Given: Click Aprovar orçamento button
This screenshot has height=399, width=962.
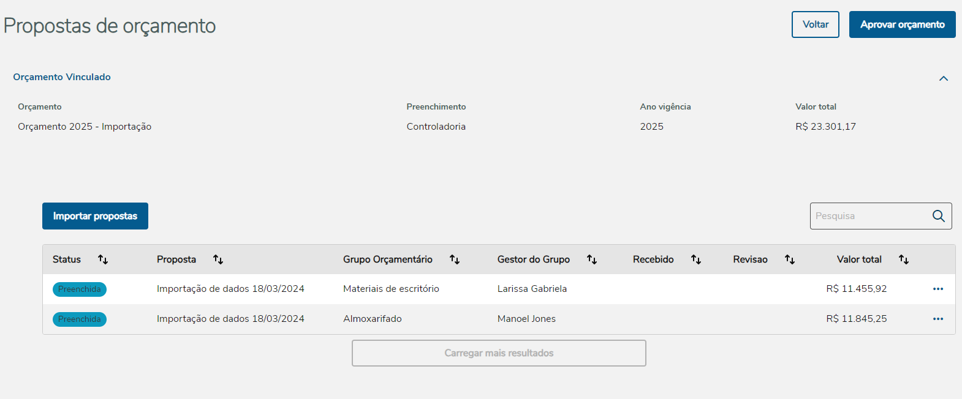Looking at the screenshot, I should tap(902, 24).
